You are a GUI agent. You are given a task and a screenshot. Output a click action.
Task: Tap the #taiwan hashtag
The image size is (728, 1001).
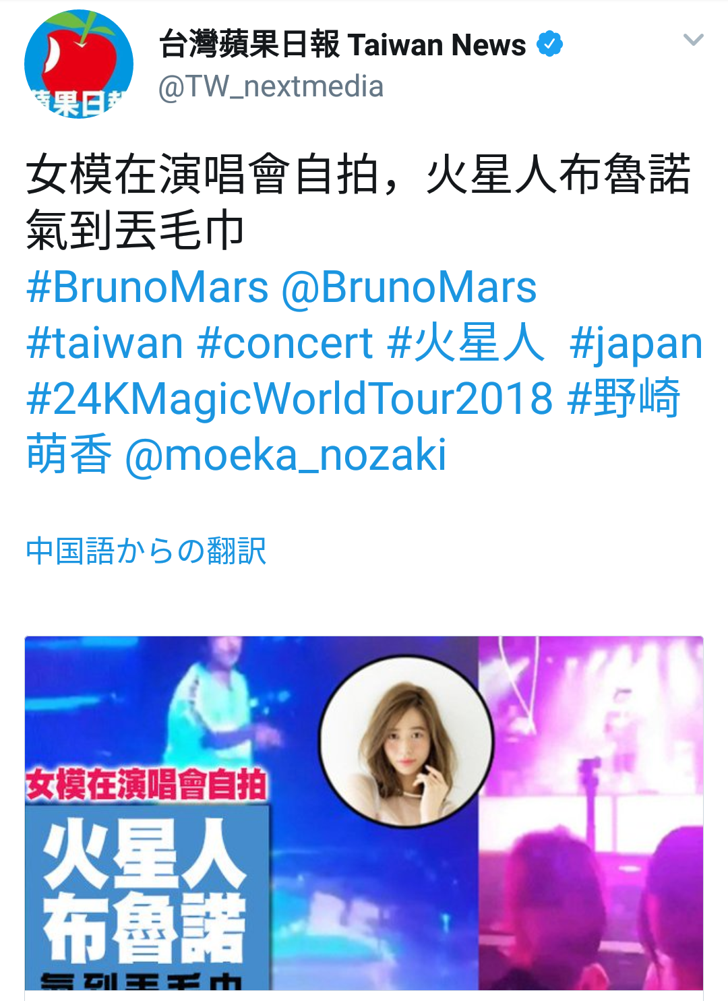click(x=104, y=344)
